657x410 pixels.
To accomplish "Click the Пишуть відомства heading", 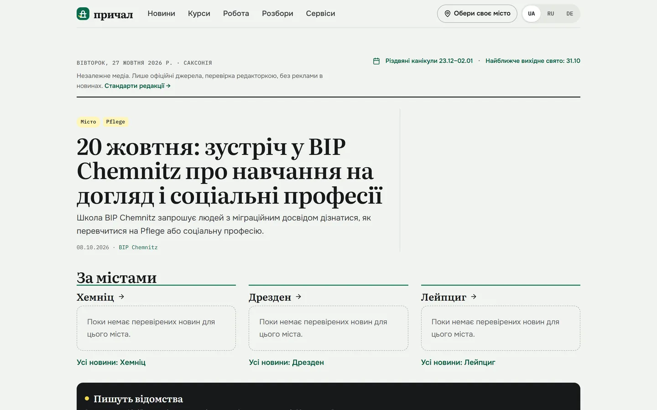I will tap(138, 399).
